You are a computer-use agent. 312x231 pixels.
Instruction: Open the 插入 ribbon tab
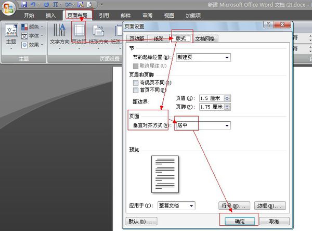(50, 15)
